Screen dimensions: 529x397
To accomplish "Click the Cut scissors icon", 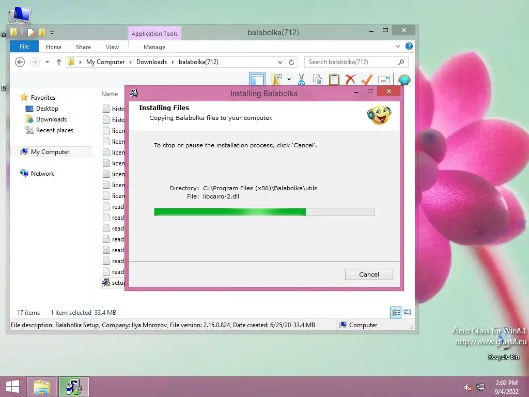I will tap(301, 80).
